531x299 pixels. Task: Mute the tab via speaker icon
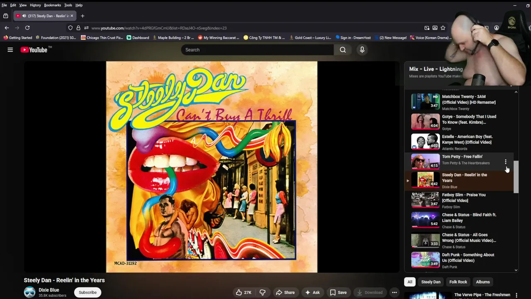24,16
